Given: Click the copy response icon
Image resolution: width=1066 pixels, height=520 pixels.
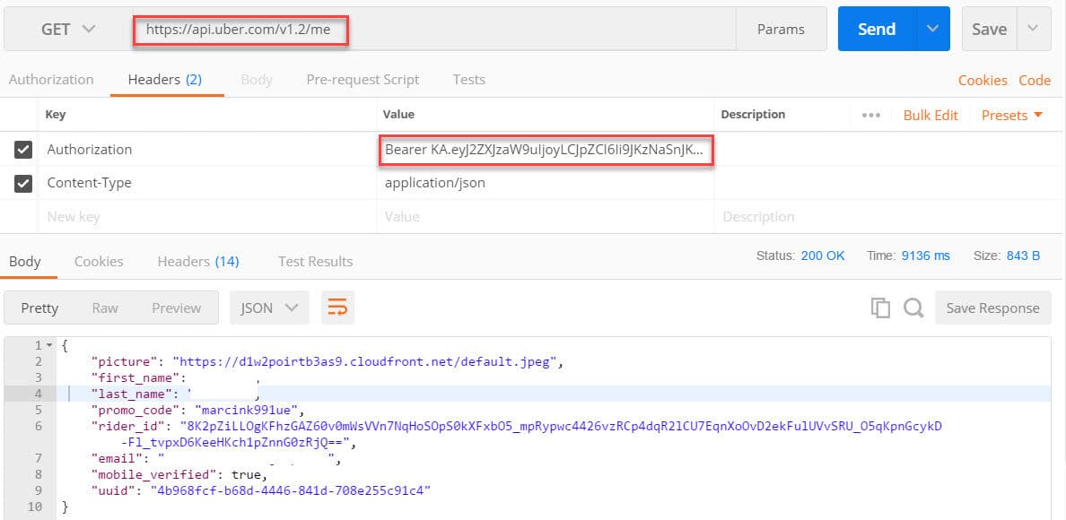Looking at the screenshot, I should tap(879, 308).
